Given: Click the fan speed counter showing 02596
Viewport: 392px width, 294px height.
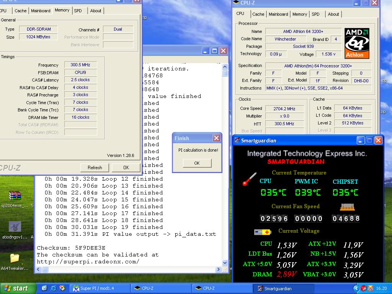Looking at the screenshot, I should [274, 219].
